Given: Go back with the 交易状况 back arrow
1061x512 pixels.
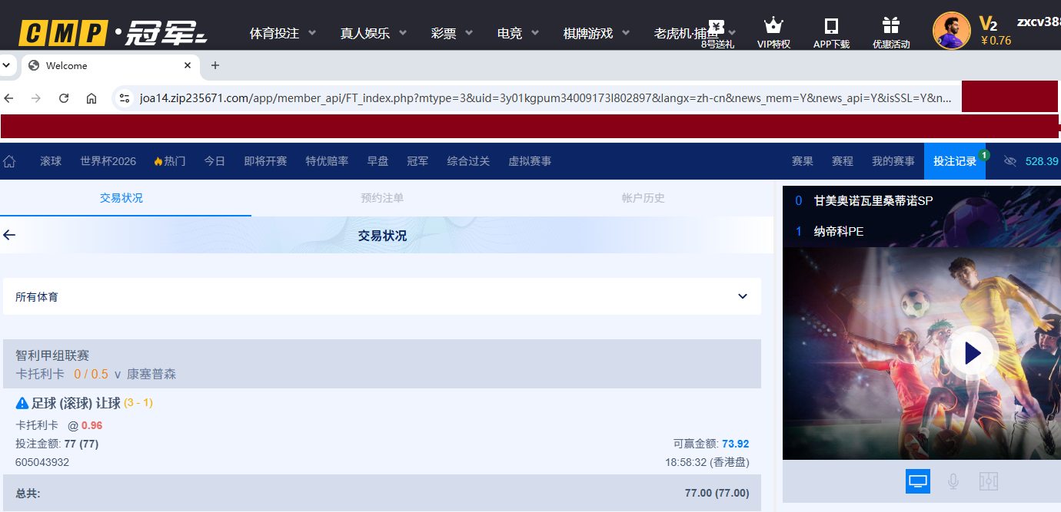Looking at the screenshot, I should [x=9, y=235].
